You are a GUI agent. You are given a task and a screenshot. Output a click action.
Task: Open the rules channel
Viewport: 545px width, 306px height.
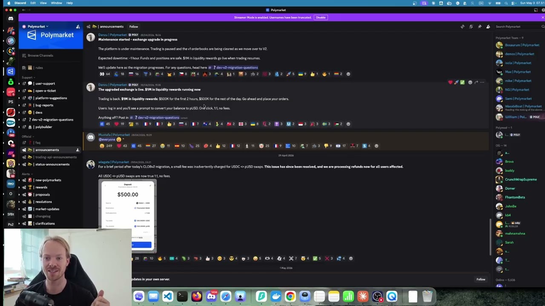39,68
